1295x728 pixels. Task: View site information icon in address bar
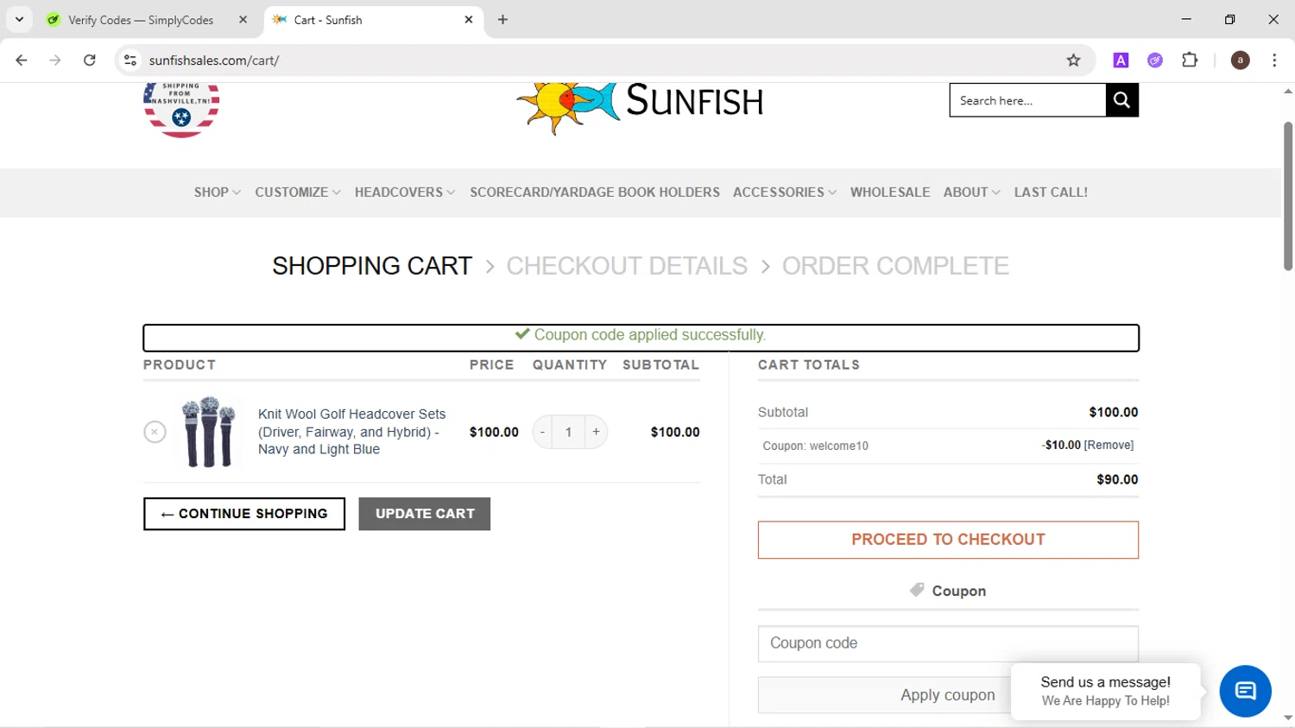pos(130,60)
